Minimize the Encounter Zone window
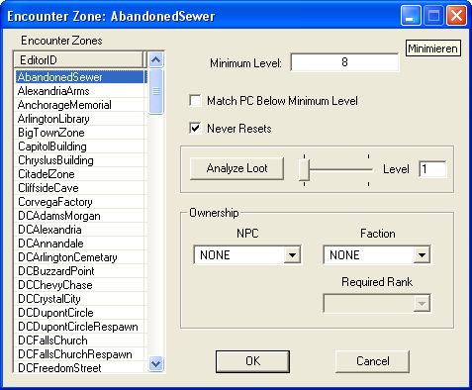 point(411,15)
